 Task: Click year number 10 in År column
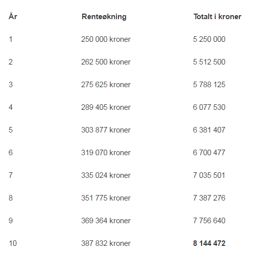[x=13, y=243]
